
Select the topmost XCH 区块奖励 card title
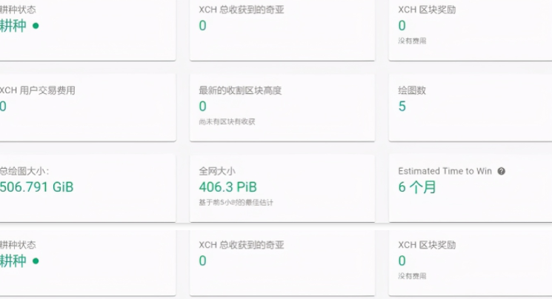point(427,10)
